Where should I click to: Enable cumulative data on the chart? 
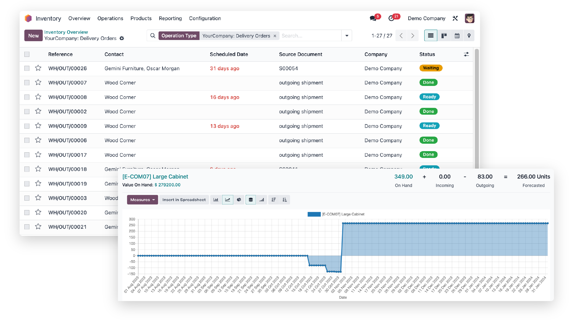262,199
